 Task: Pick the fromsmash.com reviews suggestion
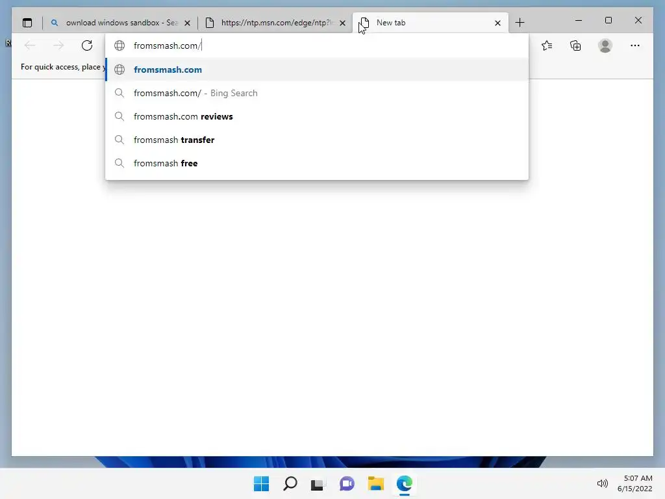pyautogui.click(x=317, y=116)
